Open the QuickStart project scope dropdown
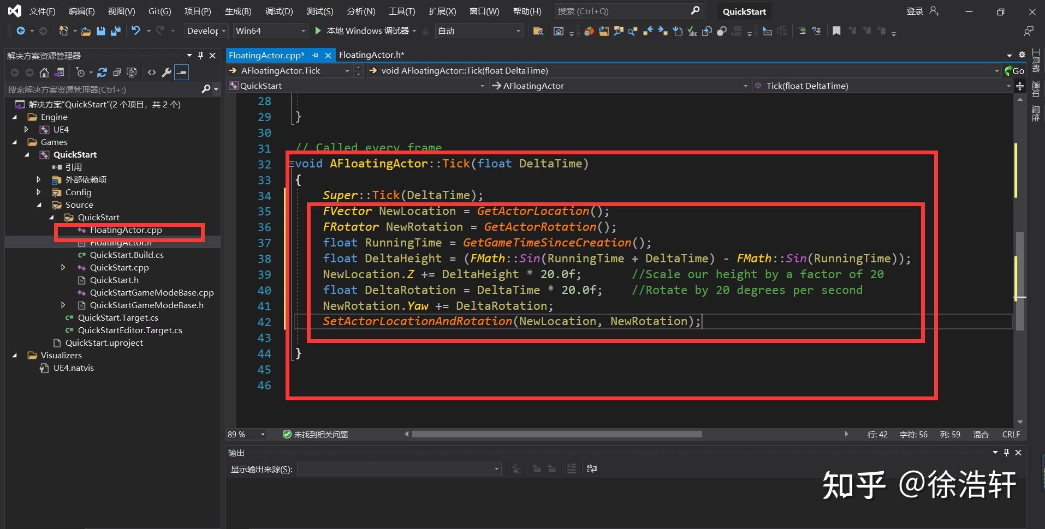Viewport: 1045px width, 529px height. [357, 86]
